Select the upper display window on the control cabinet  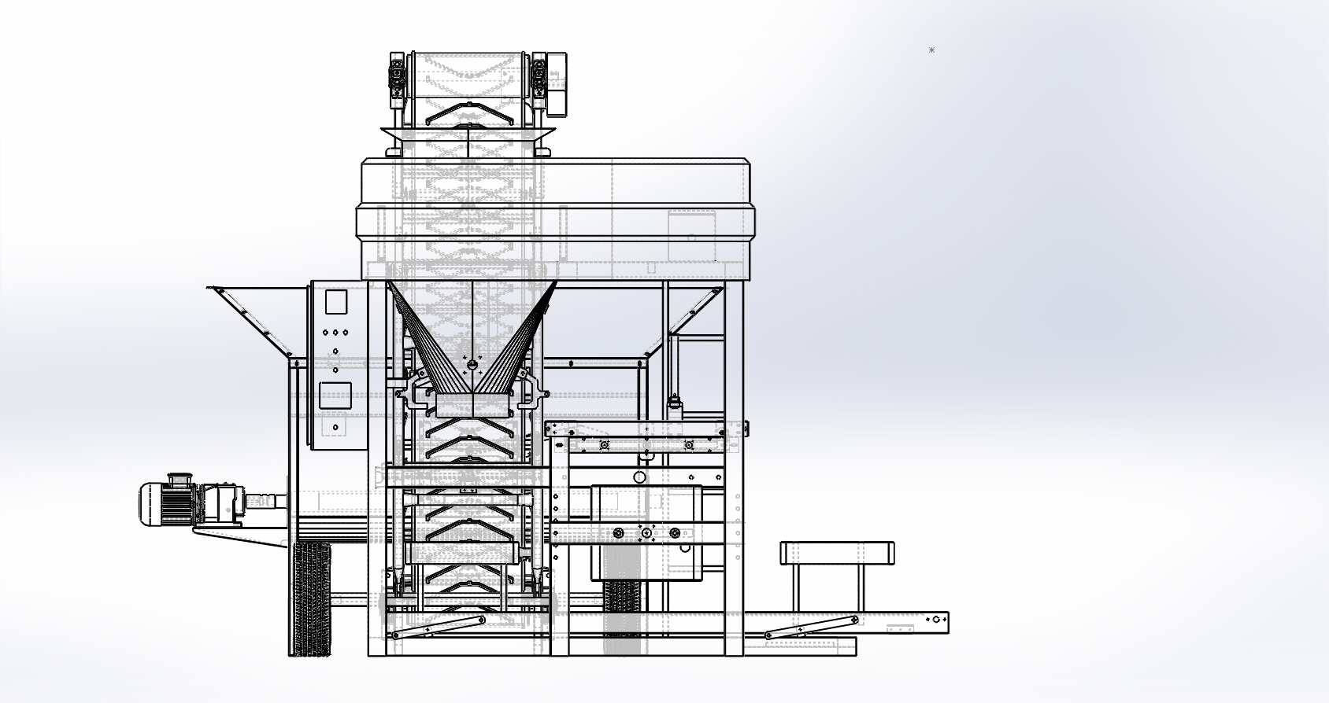click(x=336, y=303)
